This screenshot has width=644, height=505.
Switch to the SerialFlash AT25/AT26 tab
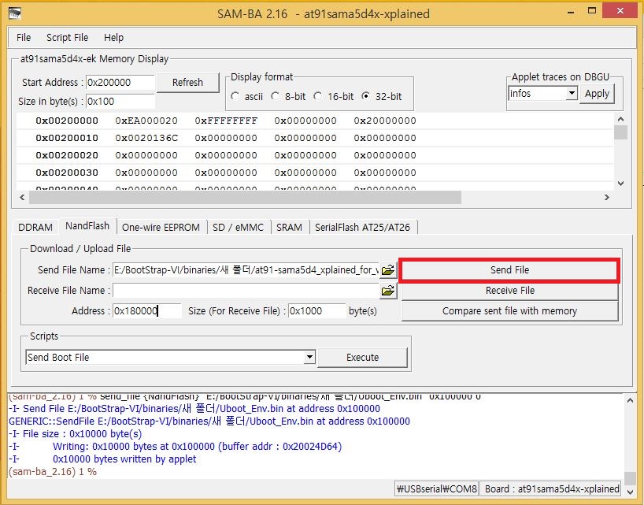(x=362, y=227)
